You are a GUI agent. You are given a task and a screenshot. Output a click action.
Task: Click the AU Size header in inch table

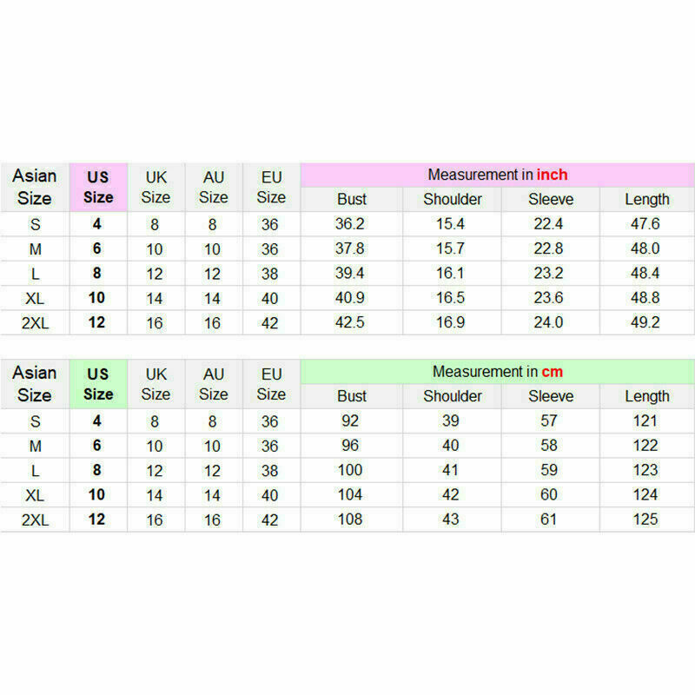(x=214, y=187)
